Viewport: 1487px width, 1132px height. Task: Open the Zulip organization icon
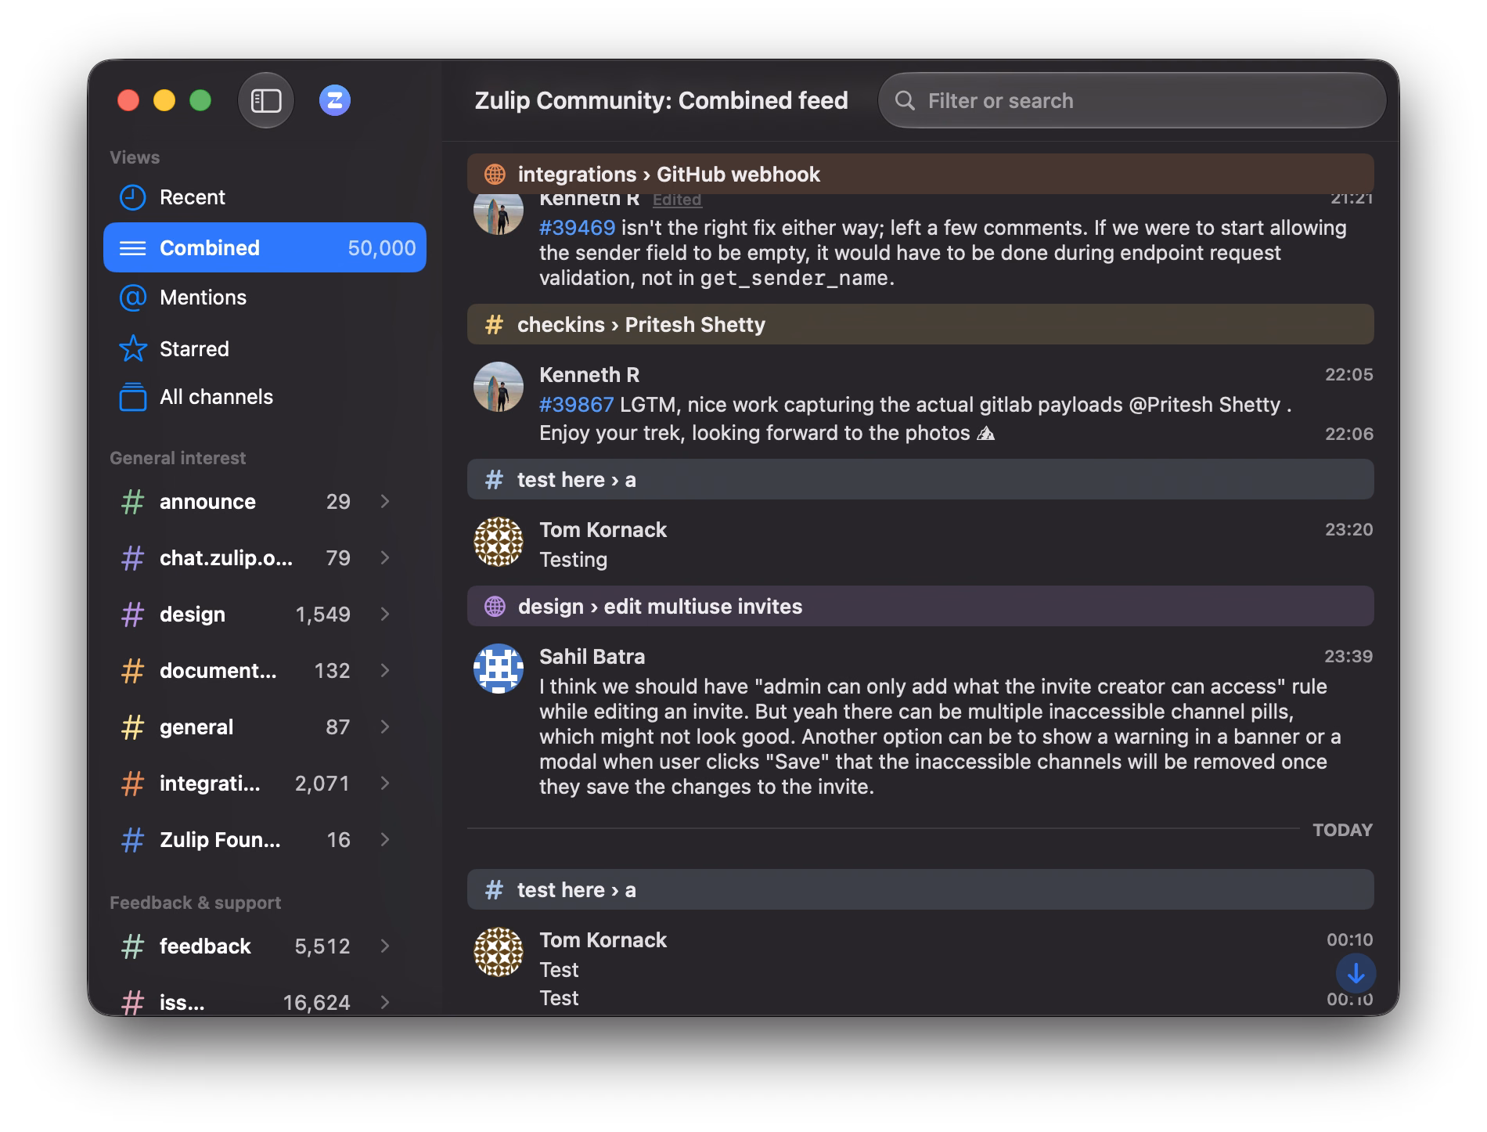coord(334,100)
